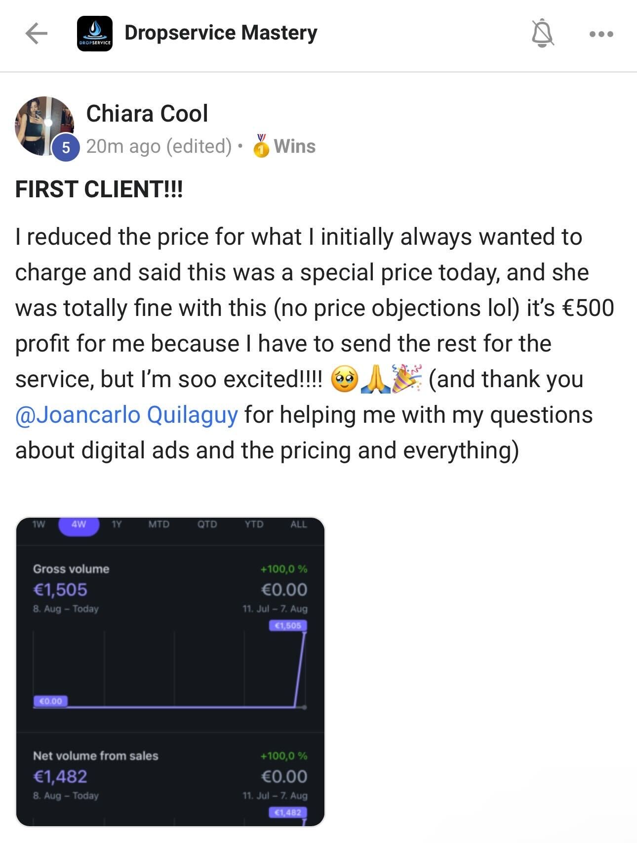Open the three-dots more options menu
The width and height of the screenshot is (637, 843).
point(601,34)
